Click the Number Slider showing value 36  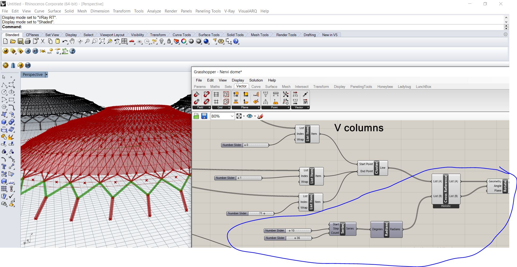288,238
